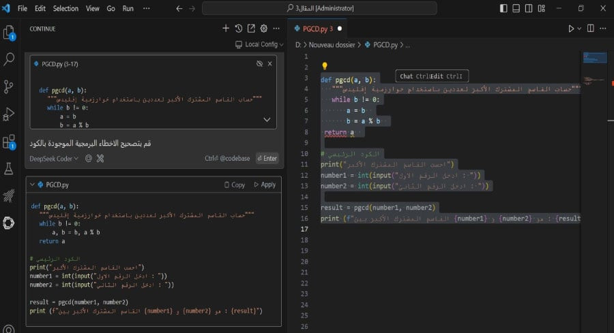Open the Search view in activity bar
614x333 pixels.
(9, 59)
